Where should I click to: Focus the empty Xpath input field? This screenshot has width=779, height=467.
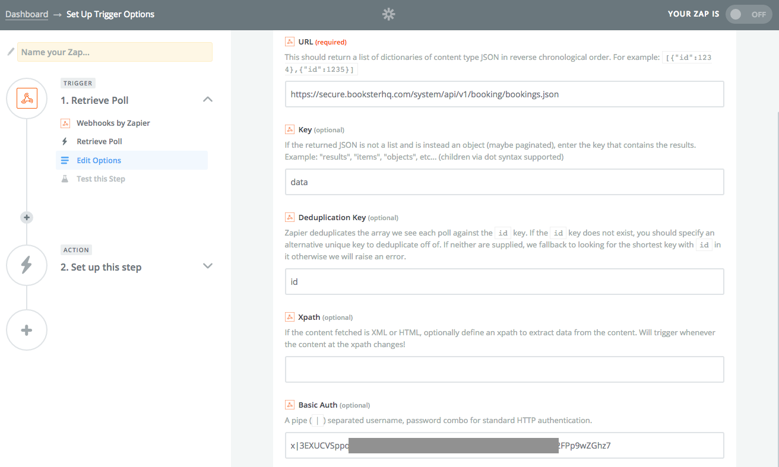(504, 369)
